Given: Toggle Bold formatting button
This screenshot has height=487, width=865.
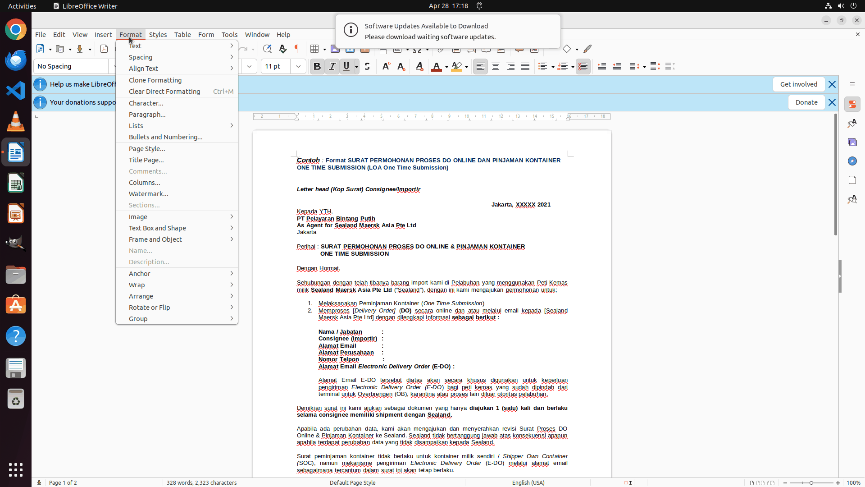Looking at the screenshot, I should tap(317, 66).
